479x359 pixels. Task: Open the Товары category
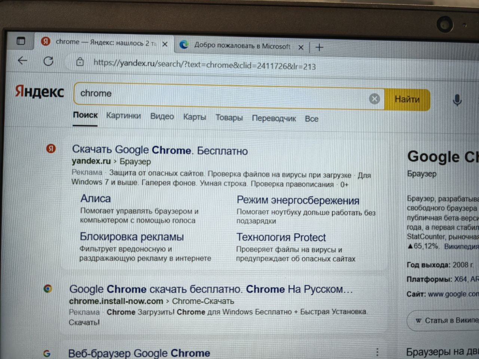point(229,118)
